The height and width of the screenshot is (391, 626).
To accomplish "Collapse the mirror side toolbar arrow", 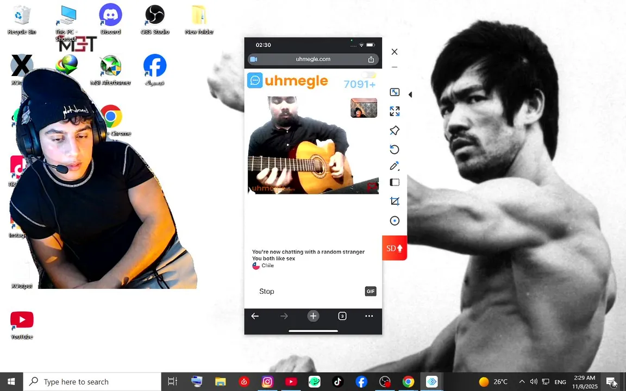I will tap(410, 94).
